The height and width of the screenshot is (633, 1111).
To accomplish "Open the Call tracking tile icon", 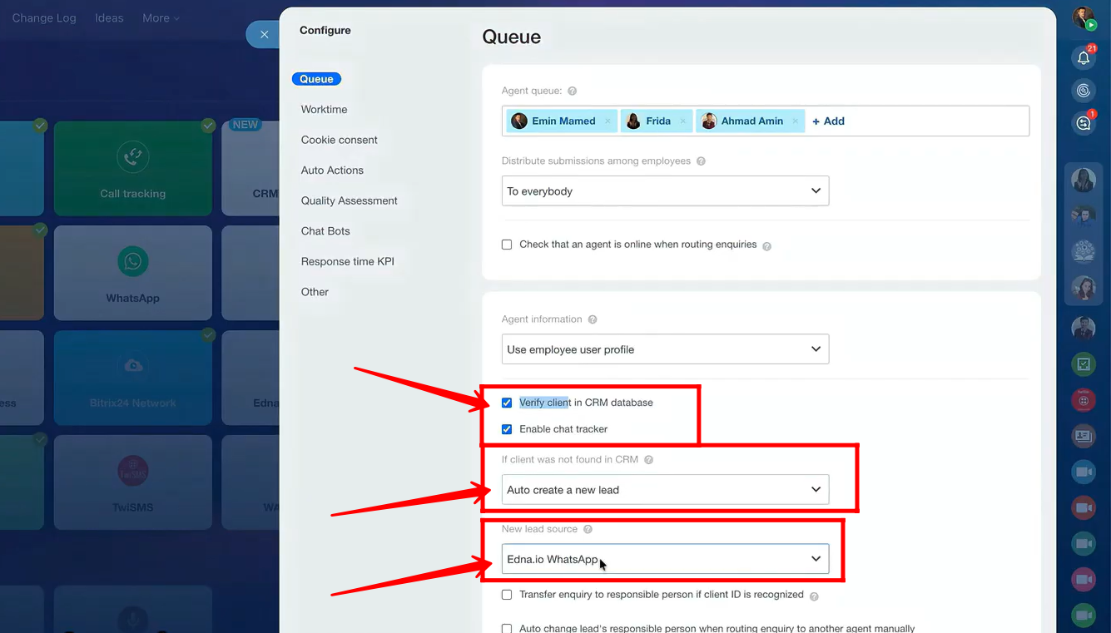I will [133, 157].
